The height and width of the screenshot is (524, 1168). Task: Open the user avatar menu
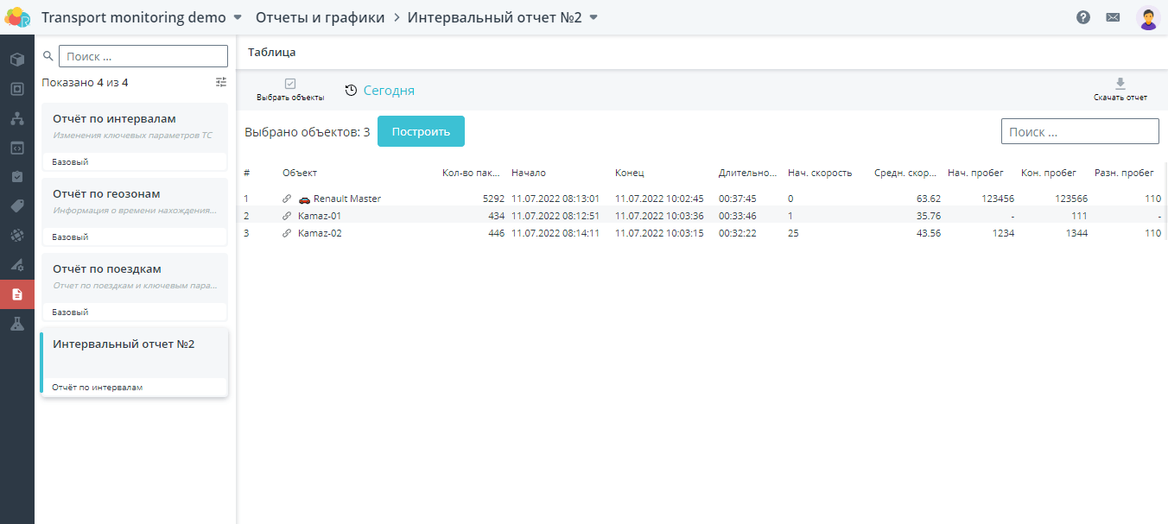tap(1148, 17)
